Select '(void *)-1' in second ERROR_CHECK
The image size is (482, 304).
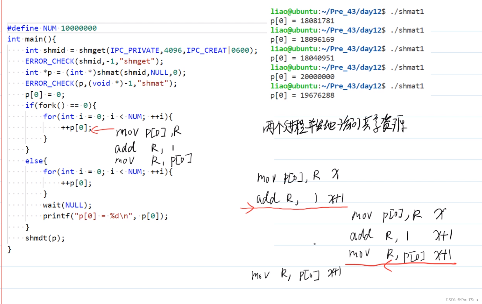(110, 83)
